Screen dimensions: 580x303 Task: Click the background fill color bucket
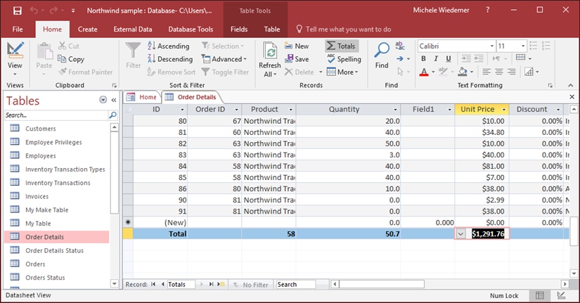click(463, 72)
